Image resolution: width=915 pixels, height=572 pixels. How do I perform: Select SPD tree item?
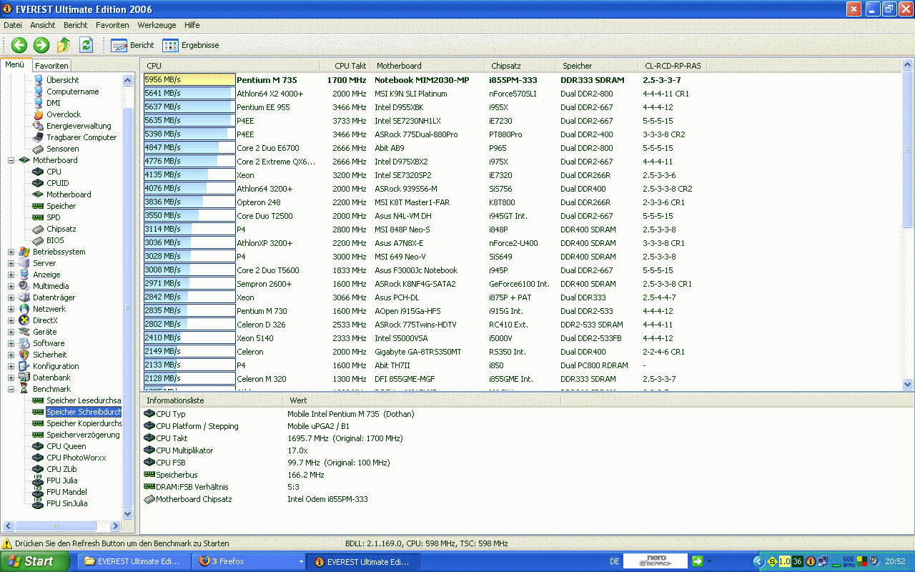click(54, 217)
